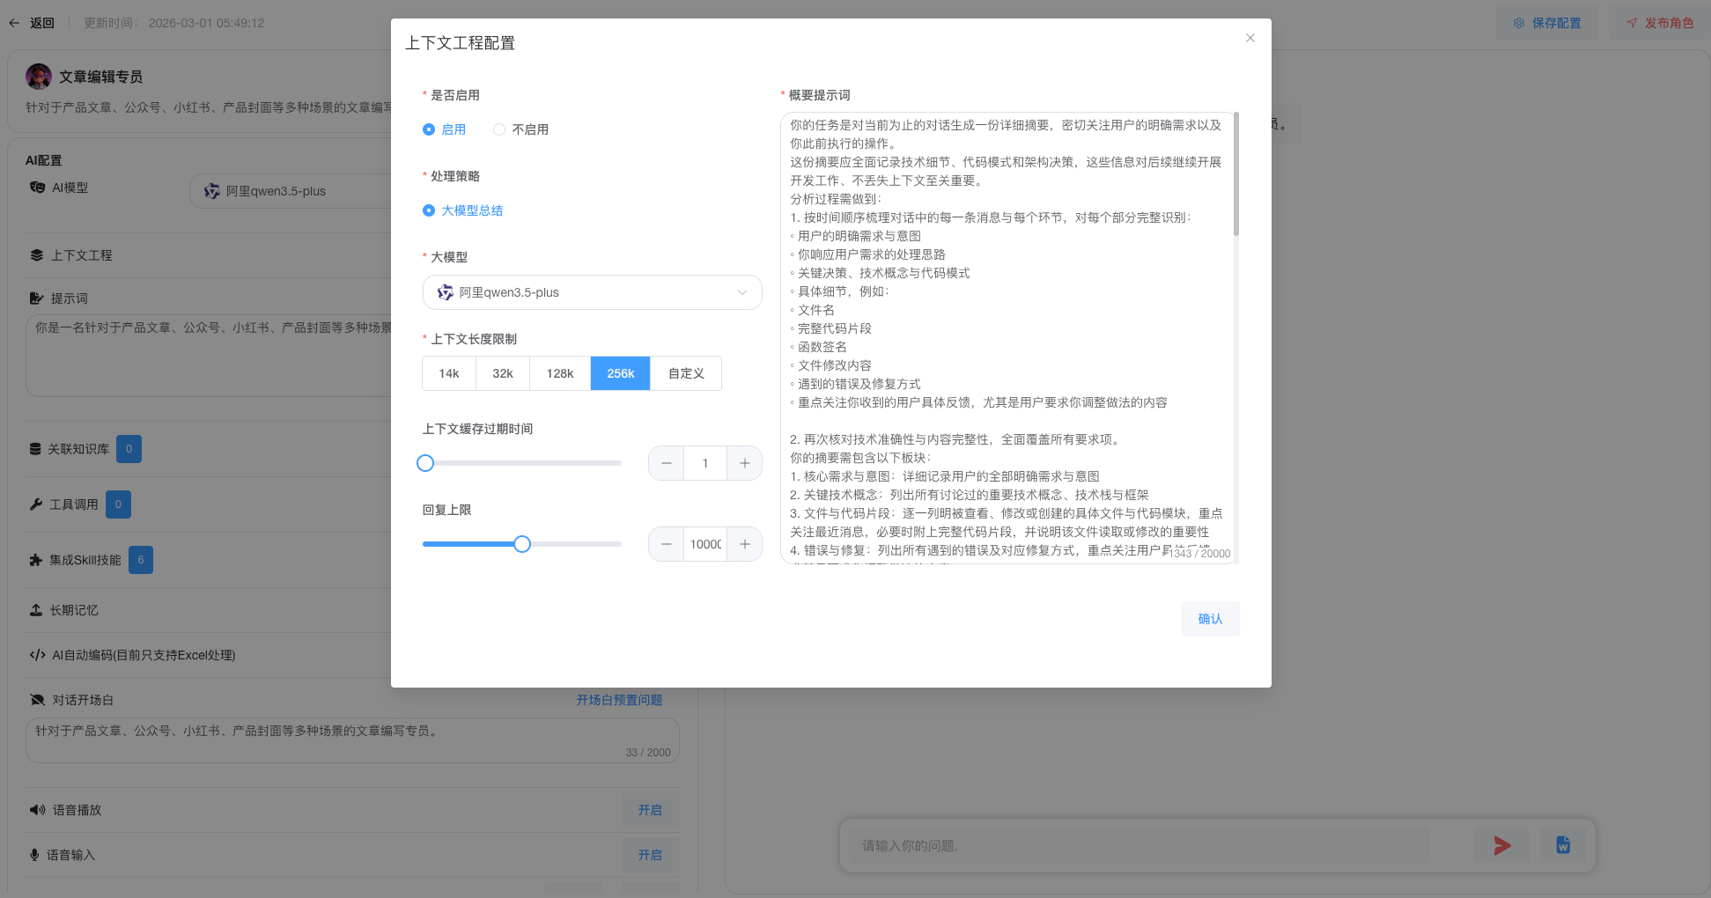Click the minus icon for cache expiry time
Image resolution: width=1711 pixels, height=898 pixels.
[667, 463]
